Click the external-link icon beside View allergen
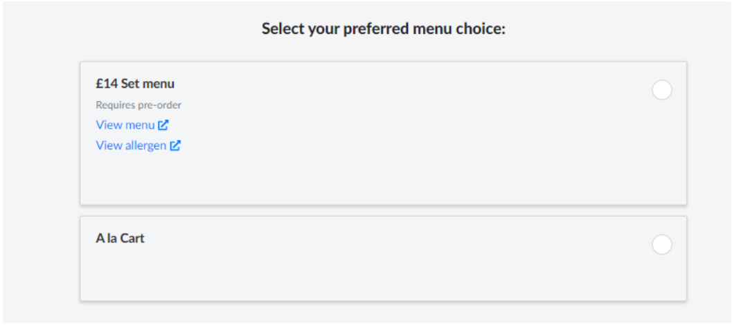Viewport: 732px width, 325px height. pos(175,145)
